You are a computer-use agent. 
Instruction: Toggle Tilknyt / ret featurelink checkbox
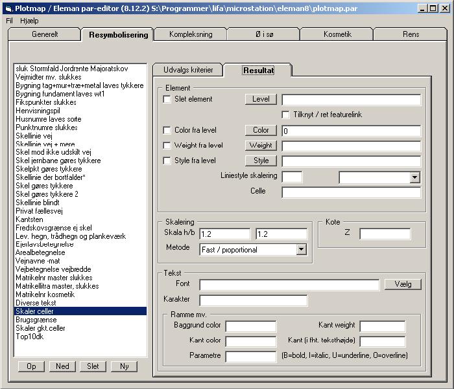285,115
